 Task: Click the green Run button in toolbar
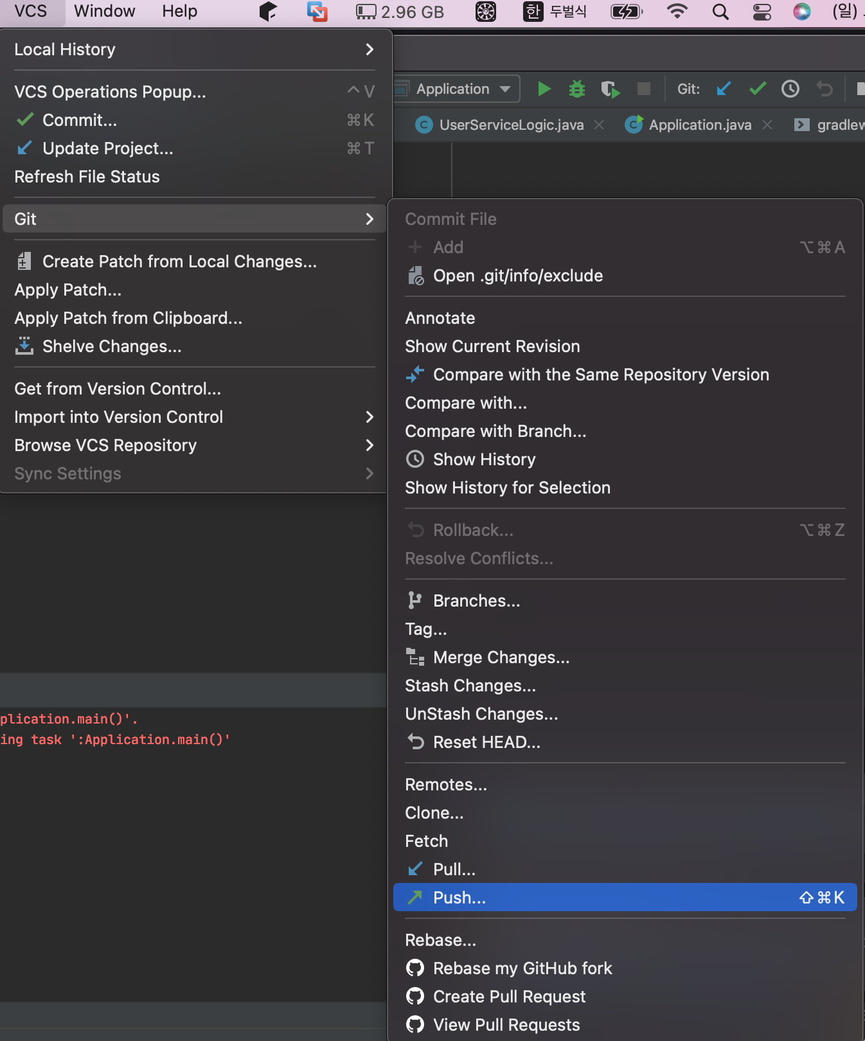coord(544,89)
